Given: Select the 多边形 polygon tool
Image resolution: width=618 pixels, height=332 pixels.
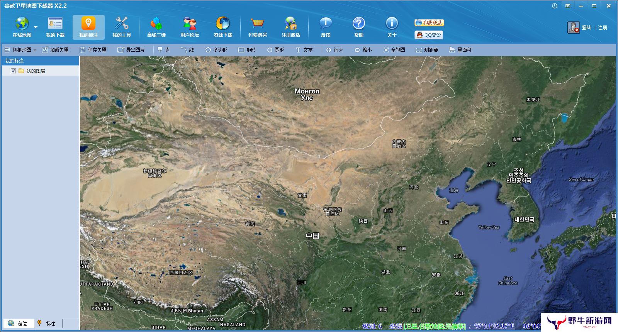Looking at the screenshot, I should pyautogui.click(x=216, y=50).
